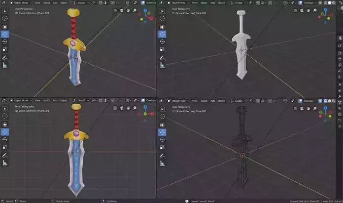Click blue Z axis on wireframe viewport gizmo
Screen dimensions: 343x203
(325, 108)
